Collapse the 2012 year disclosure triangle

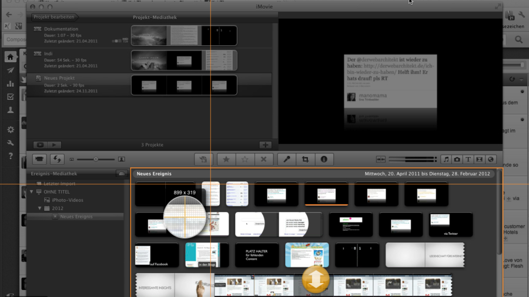pyautogui.click(x=40, y=208)
